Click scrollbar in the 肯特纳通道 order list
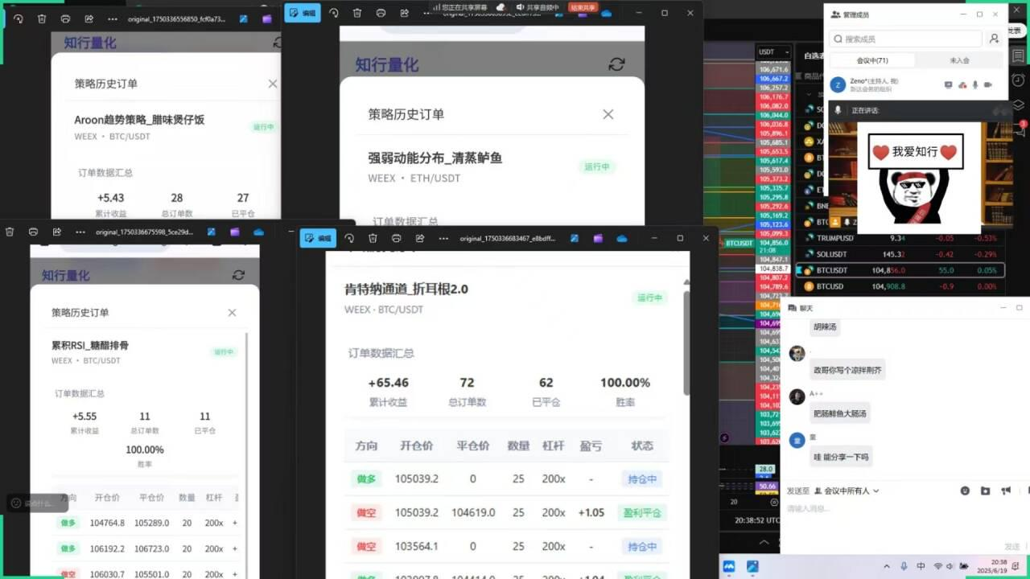 [686, 342]
